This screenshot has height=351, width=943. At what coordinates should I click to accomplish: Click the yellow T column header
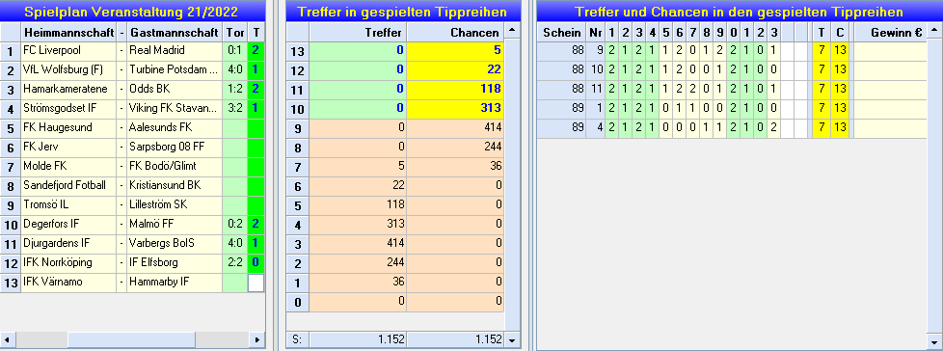pyautogui.click(x=821, y=33)
